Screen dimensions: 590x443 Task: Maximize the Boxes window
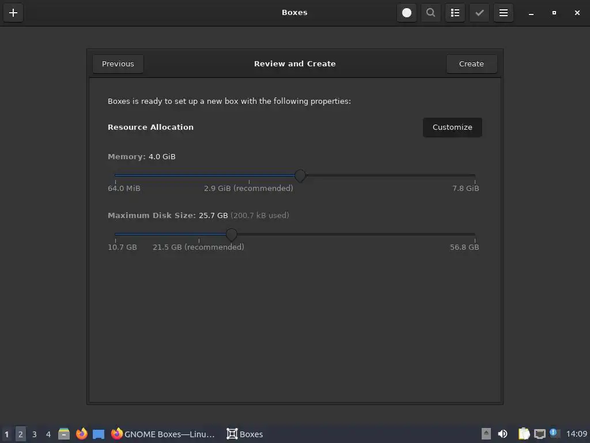[554, 13]
